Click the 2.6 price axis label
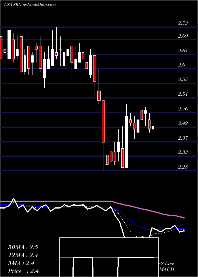Viewport: 198px width, 277px height. pyautogui.click(x=181, y=65)
